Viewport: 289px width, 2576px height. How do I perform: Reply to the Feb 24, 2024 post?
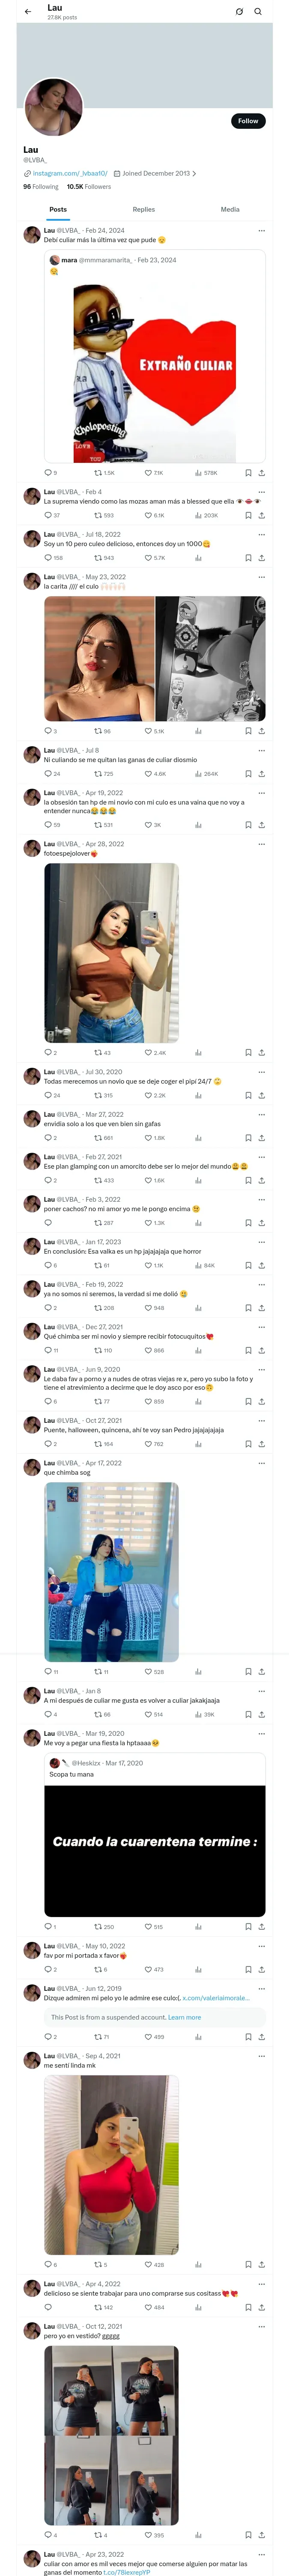click(48, 473)
